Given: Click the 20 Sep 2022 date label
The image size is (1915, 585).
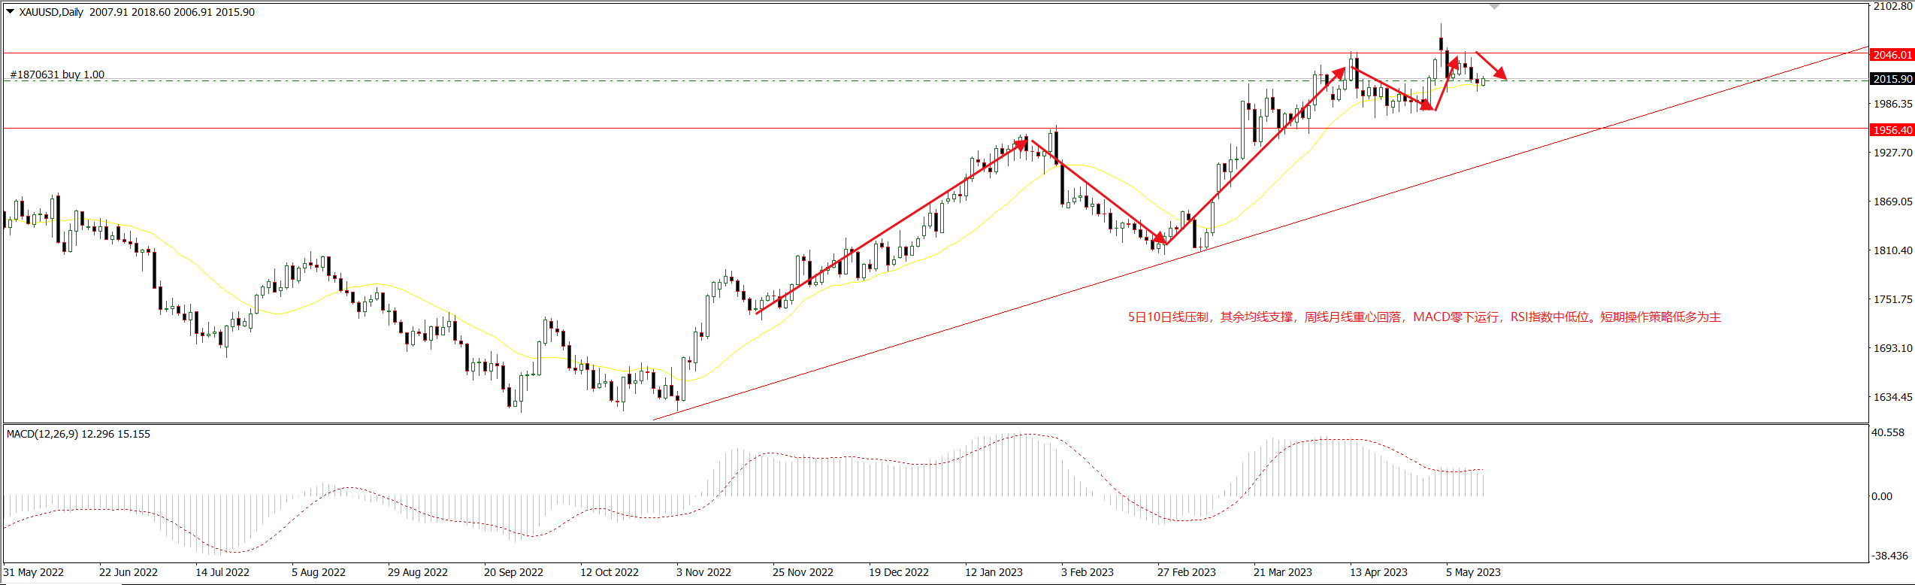Looking at the screenshot, I should 513,572.
